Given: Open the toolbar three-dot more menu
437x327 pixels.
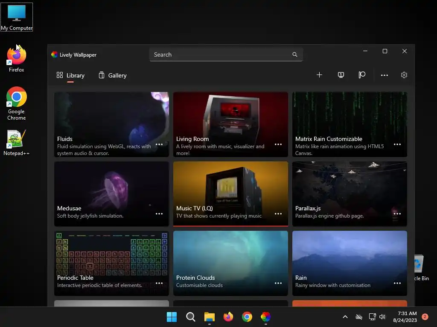Looking at the screenshot, I should point(385,75).
